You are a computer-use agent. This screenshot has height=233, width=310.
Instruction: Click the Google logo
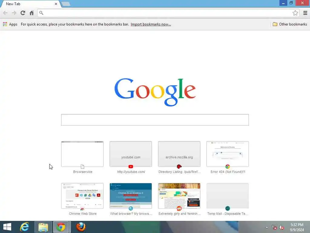[155, 92]
